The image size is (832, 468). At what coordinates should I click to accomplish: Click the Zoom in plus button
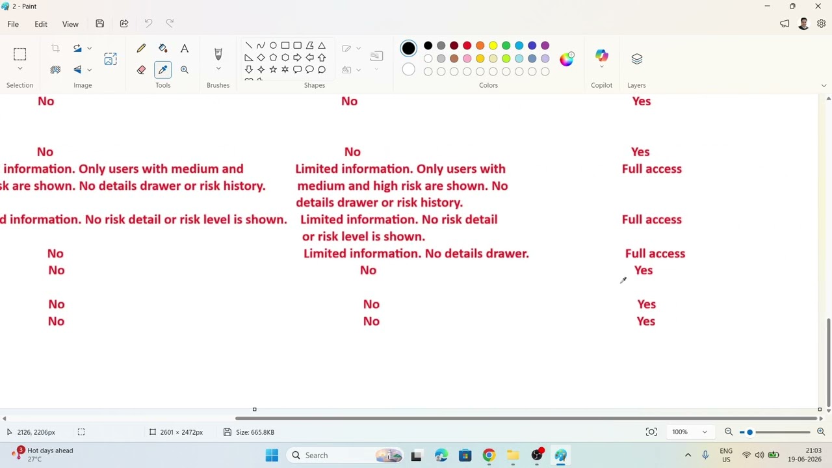coord(821,432)
